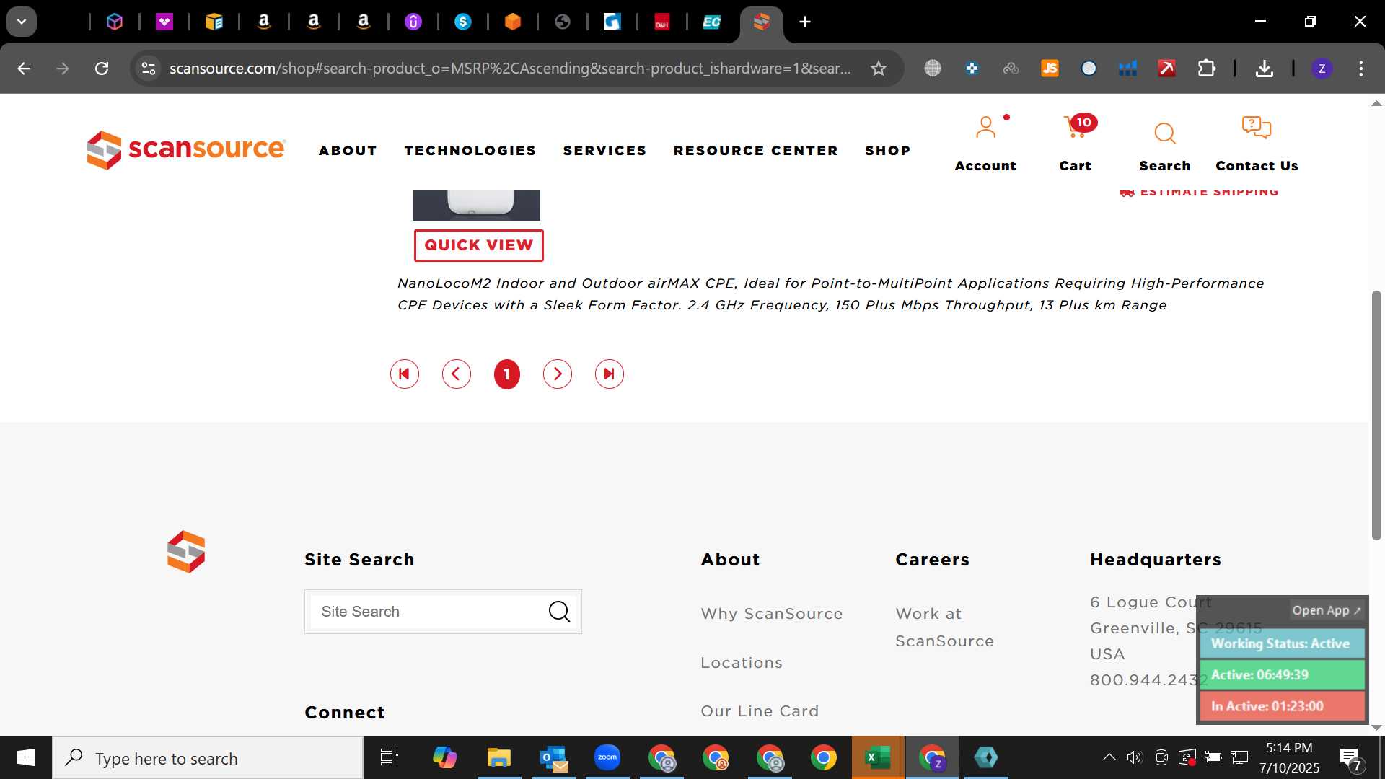Open the Windows Start menu
The height and width of the screenshot is (779, 1385).
(26, 757)
